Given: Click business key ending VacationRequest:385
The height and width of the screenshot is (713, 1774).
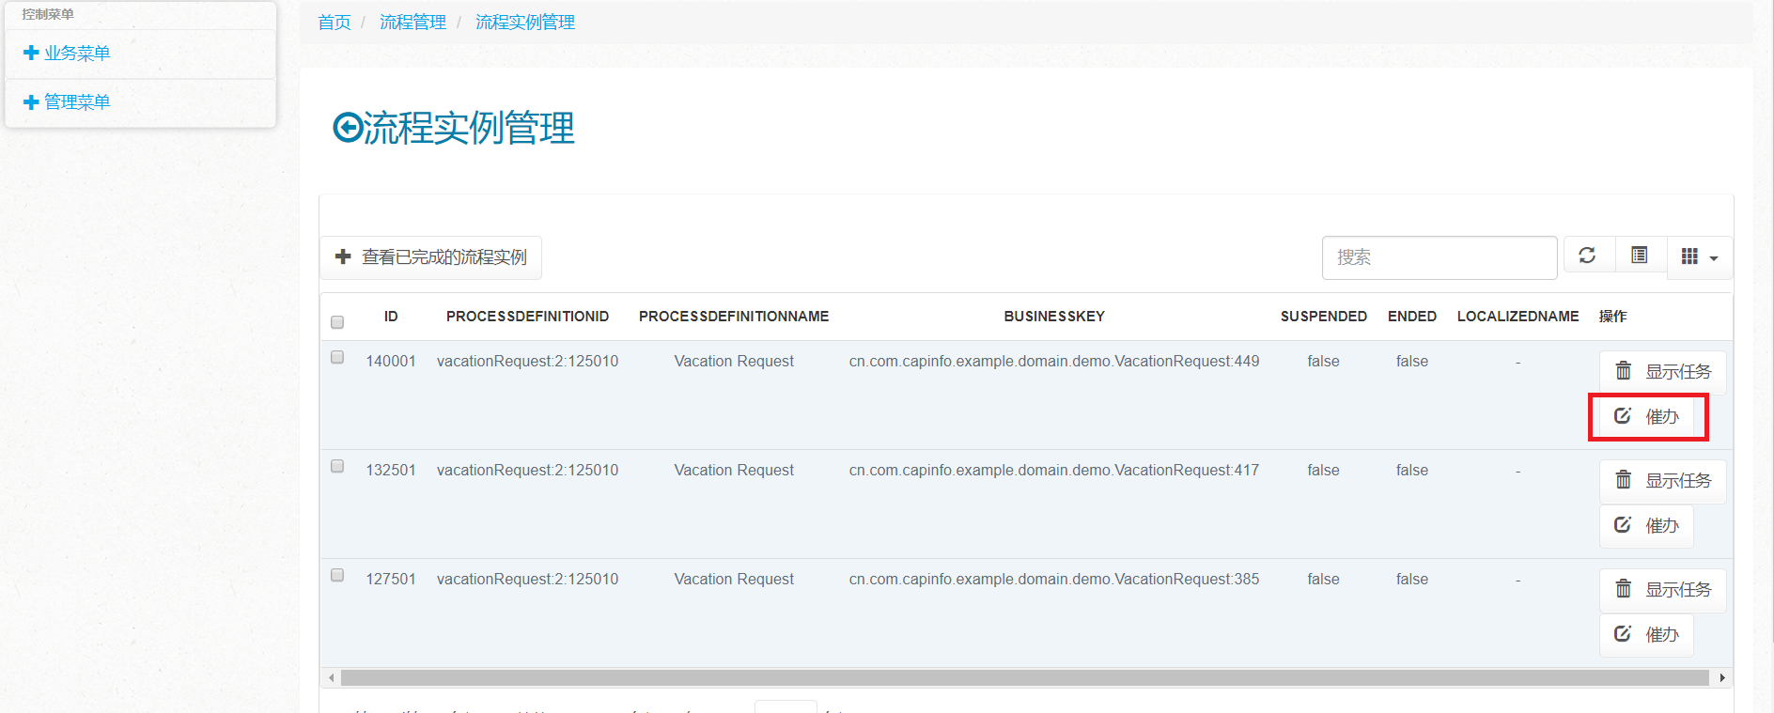Looking at the screenshot, I should (x=1054, y=580).
